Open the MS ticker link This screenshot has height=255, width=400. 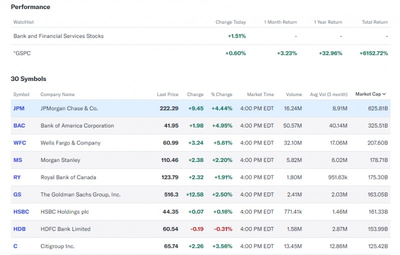pyautogui.click(x=17, y=160)
